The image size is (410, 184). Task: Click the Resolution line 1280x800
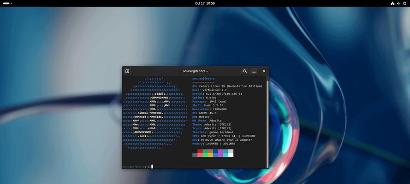coord(209,109)
